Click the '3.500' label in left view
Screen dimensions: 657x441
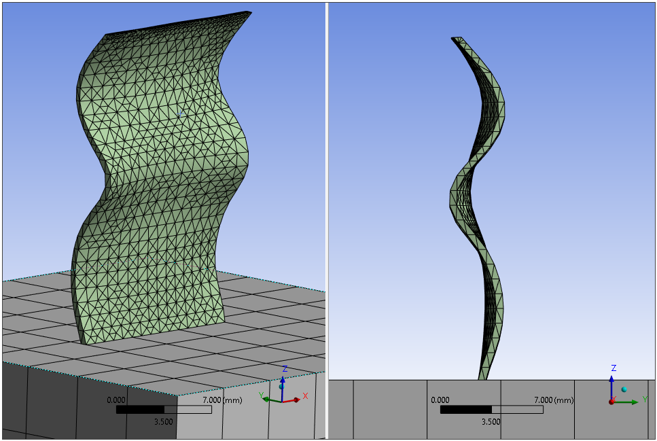click(164, 422)
